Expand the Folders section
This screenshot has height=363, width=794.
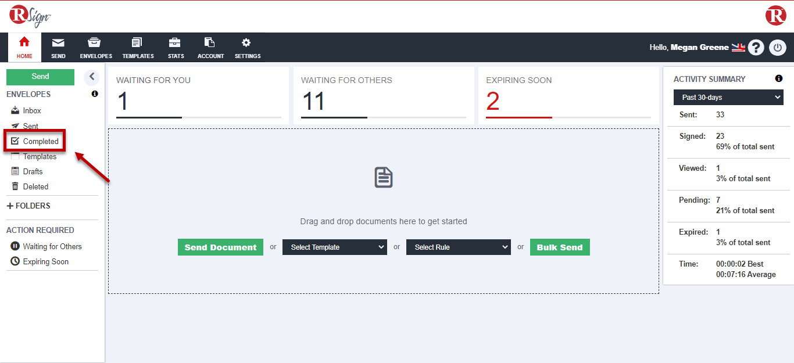click(x=28, y=206)
